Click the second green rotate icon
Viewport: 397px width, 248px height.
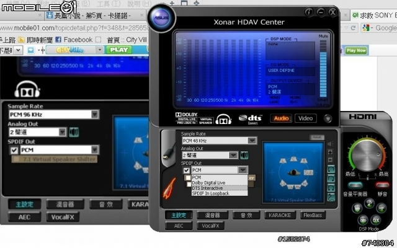(x=331, y=179)
